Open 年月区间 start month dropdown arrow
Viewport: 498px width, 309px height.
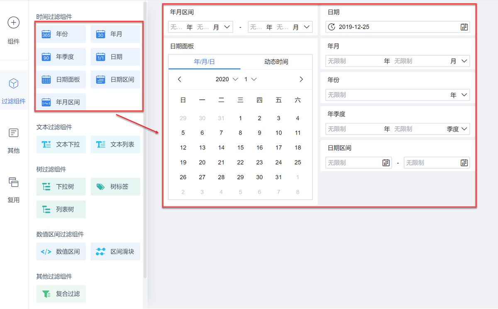(x=227, y=27)
